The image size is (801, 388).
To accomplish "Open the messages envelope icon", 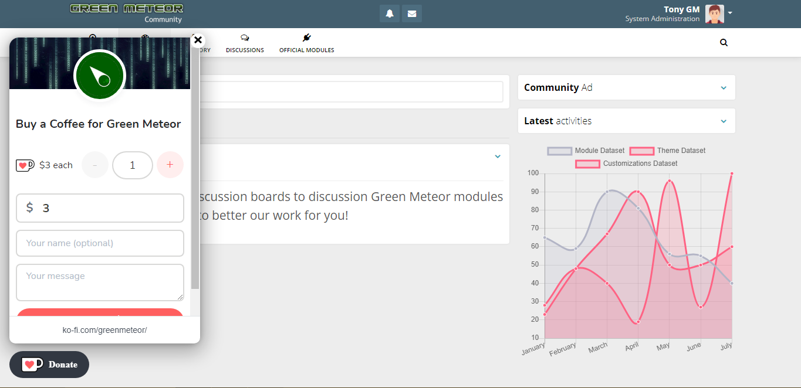I will (412, 13).
